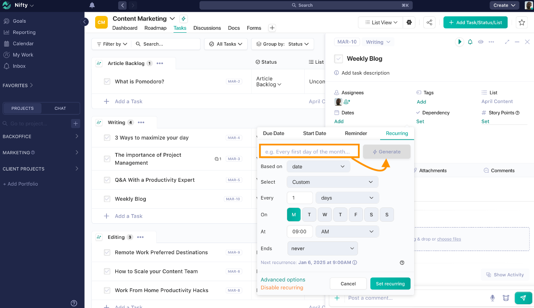Open view settings gear next to List View

pyautogui.click(x=409, y=23)
